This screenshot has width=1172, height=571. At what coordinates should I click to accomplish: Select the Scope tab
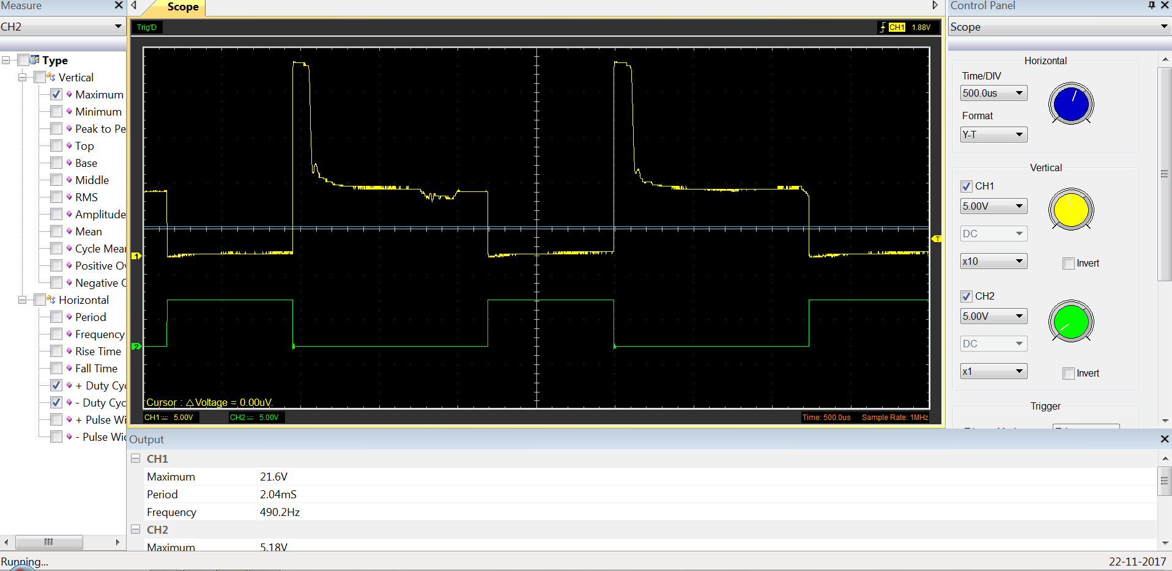(182, 7)
